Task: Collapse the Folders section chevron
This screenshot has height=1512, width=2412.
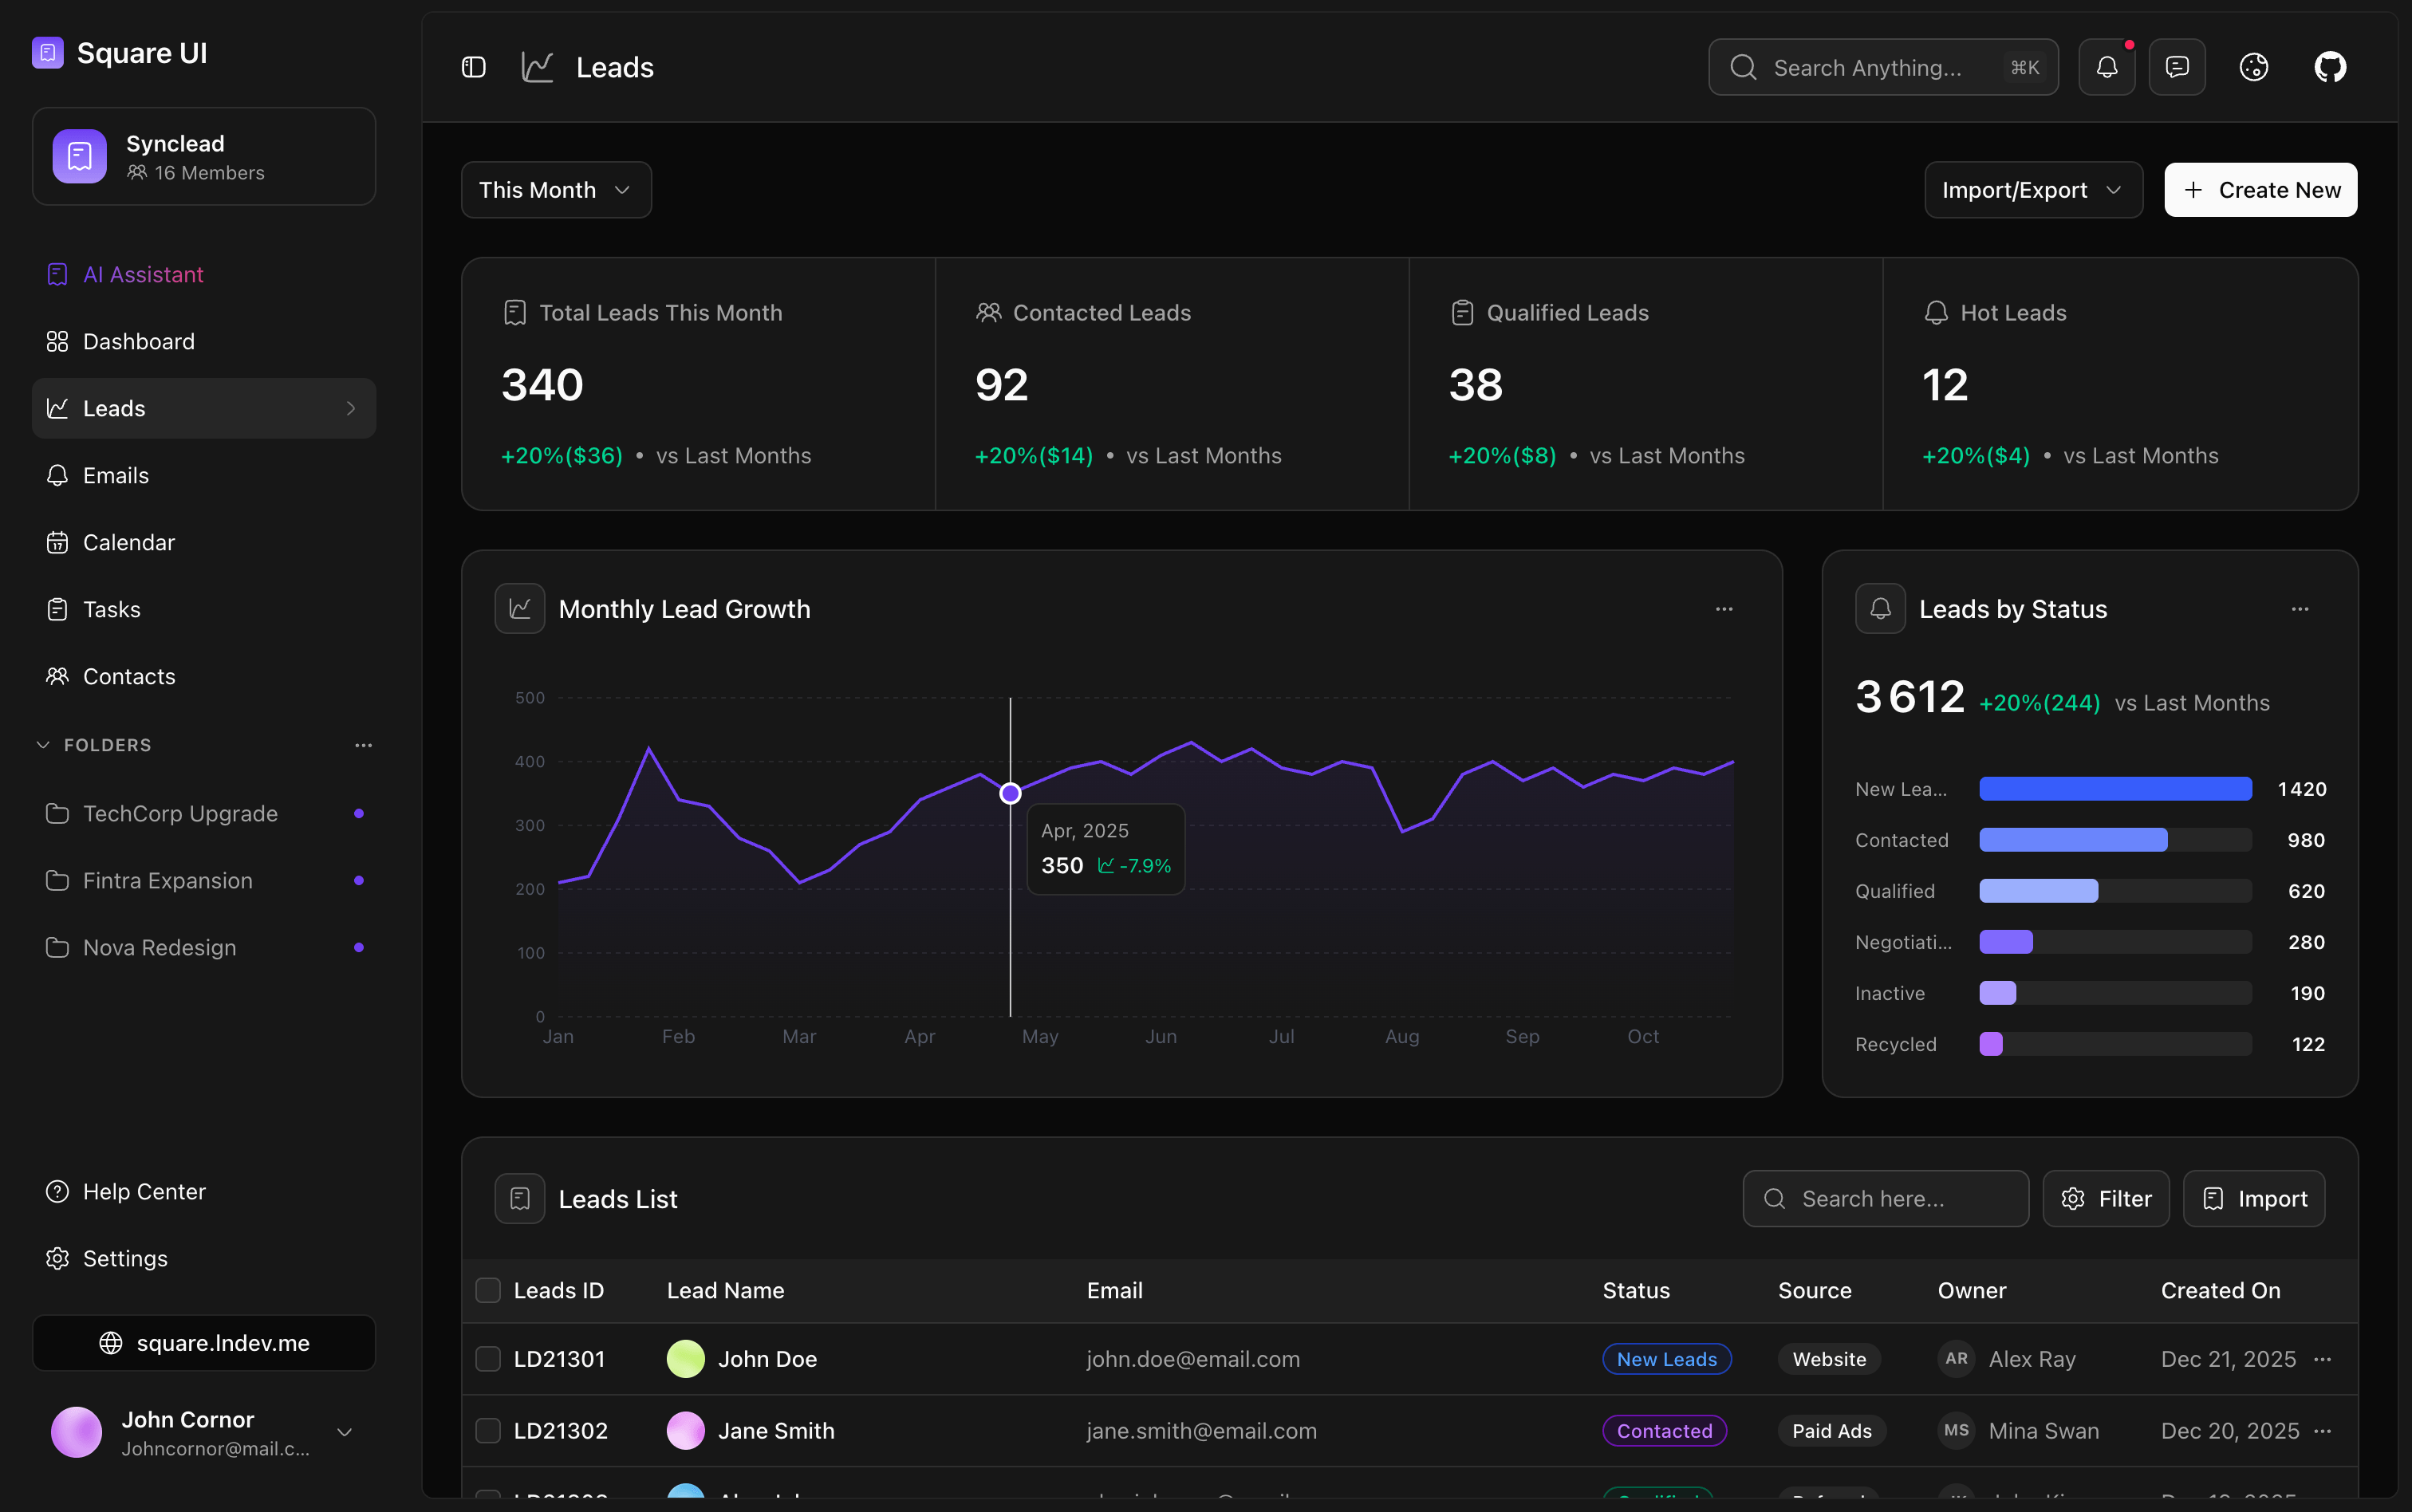Action: tap(43, 745)
